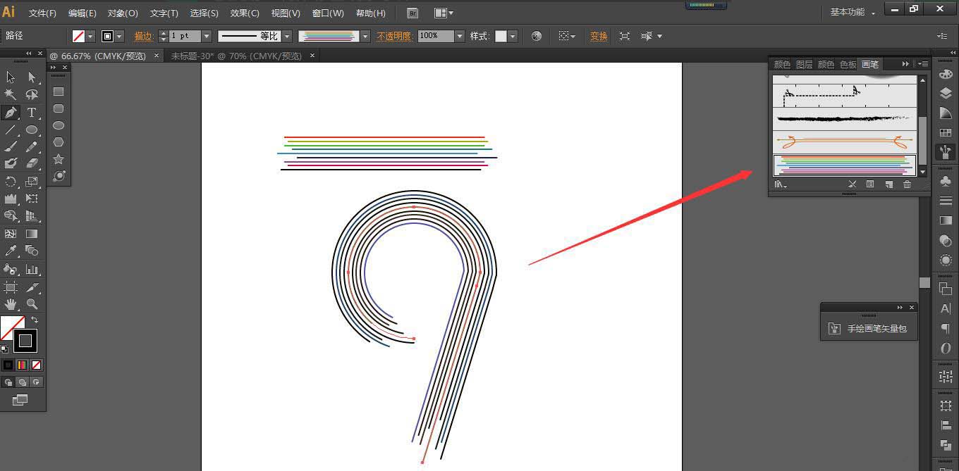
Task: Select the Type tool
Action: [32, 113]
